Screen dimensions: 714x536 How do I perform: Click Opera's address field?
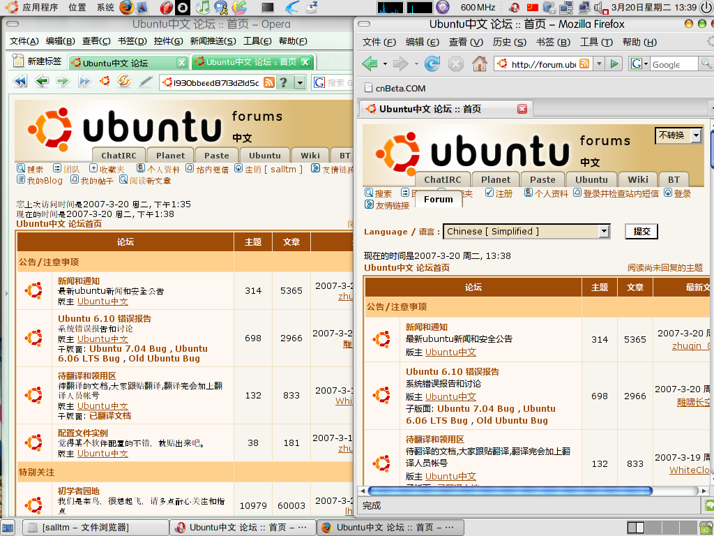pos(215,83)
